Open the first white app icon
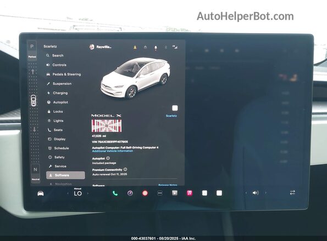The height and width of the screenshot is (241, 327). click(204, 193)
